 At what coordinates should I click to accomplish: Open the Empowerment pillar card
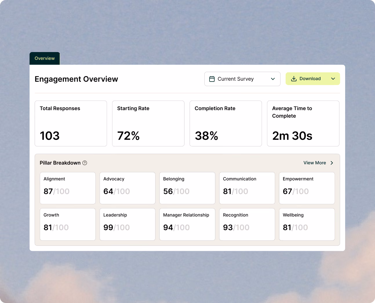[307, 188]
